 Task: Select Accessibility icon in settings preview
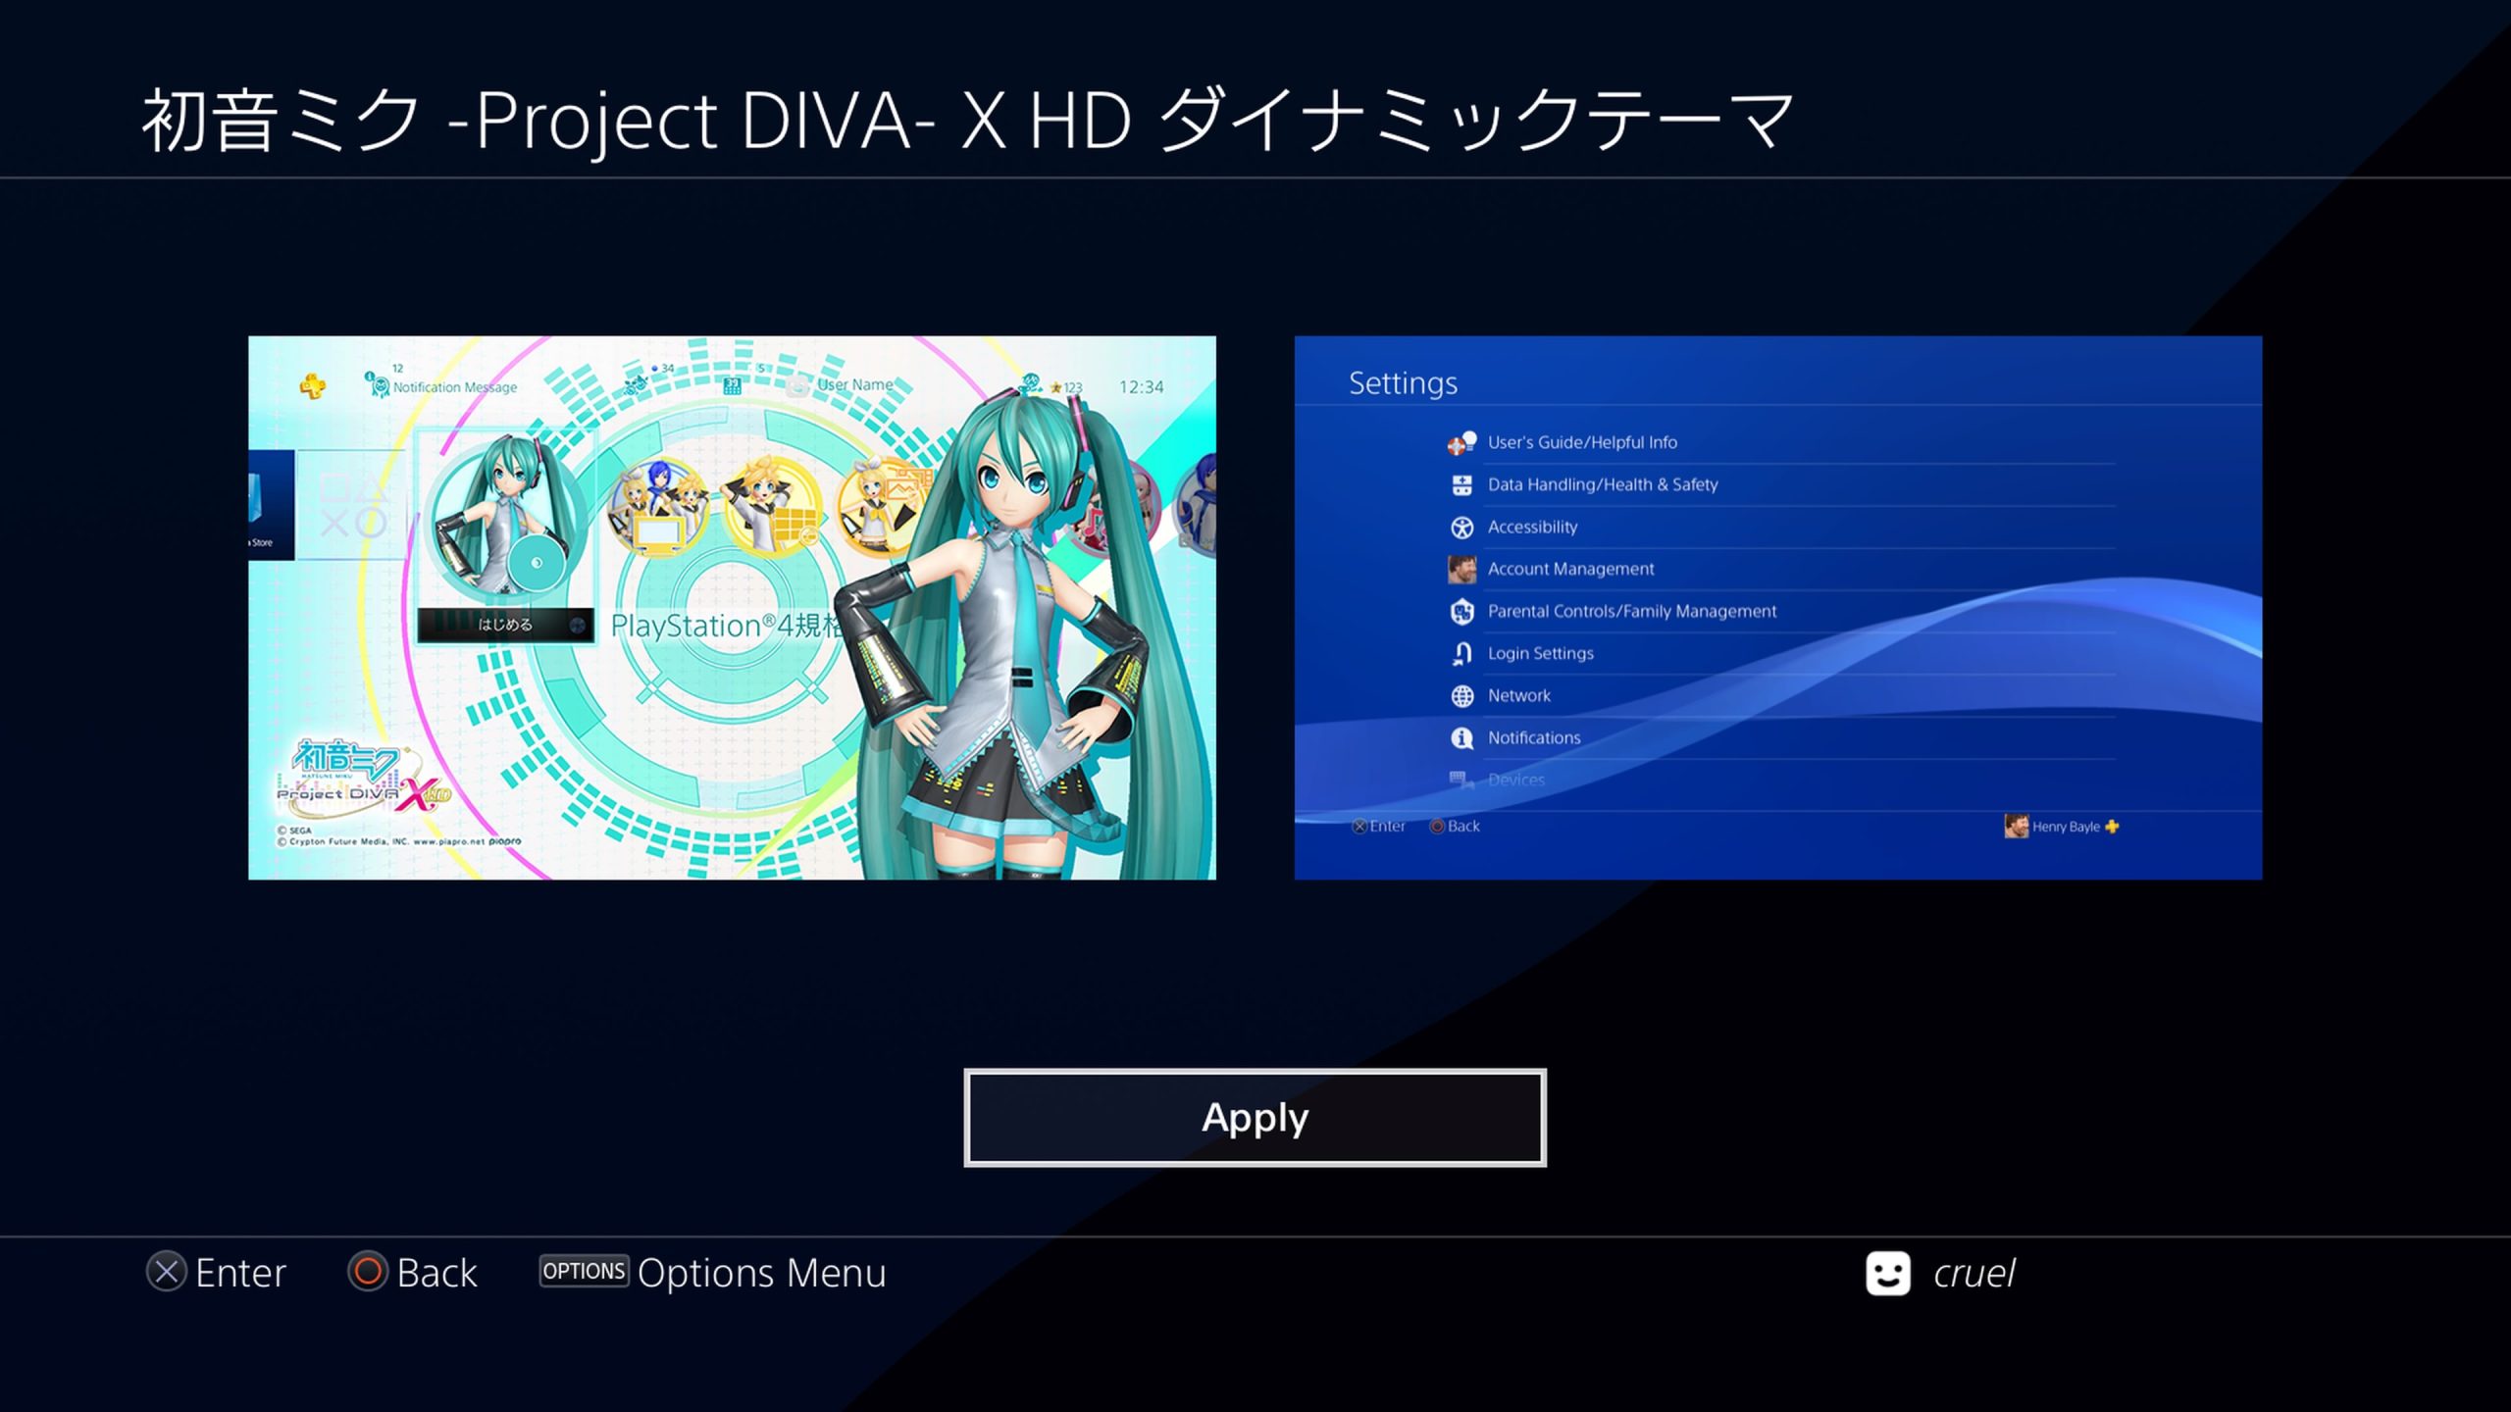1461,528
